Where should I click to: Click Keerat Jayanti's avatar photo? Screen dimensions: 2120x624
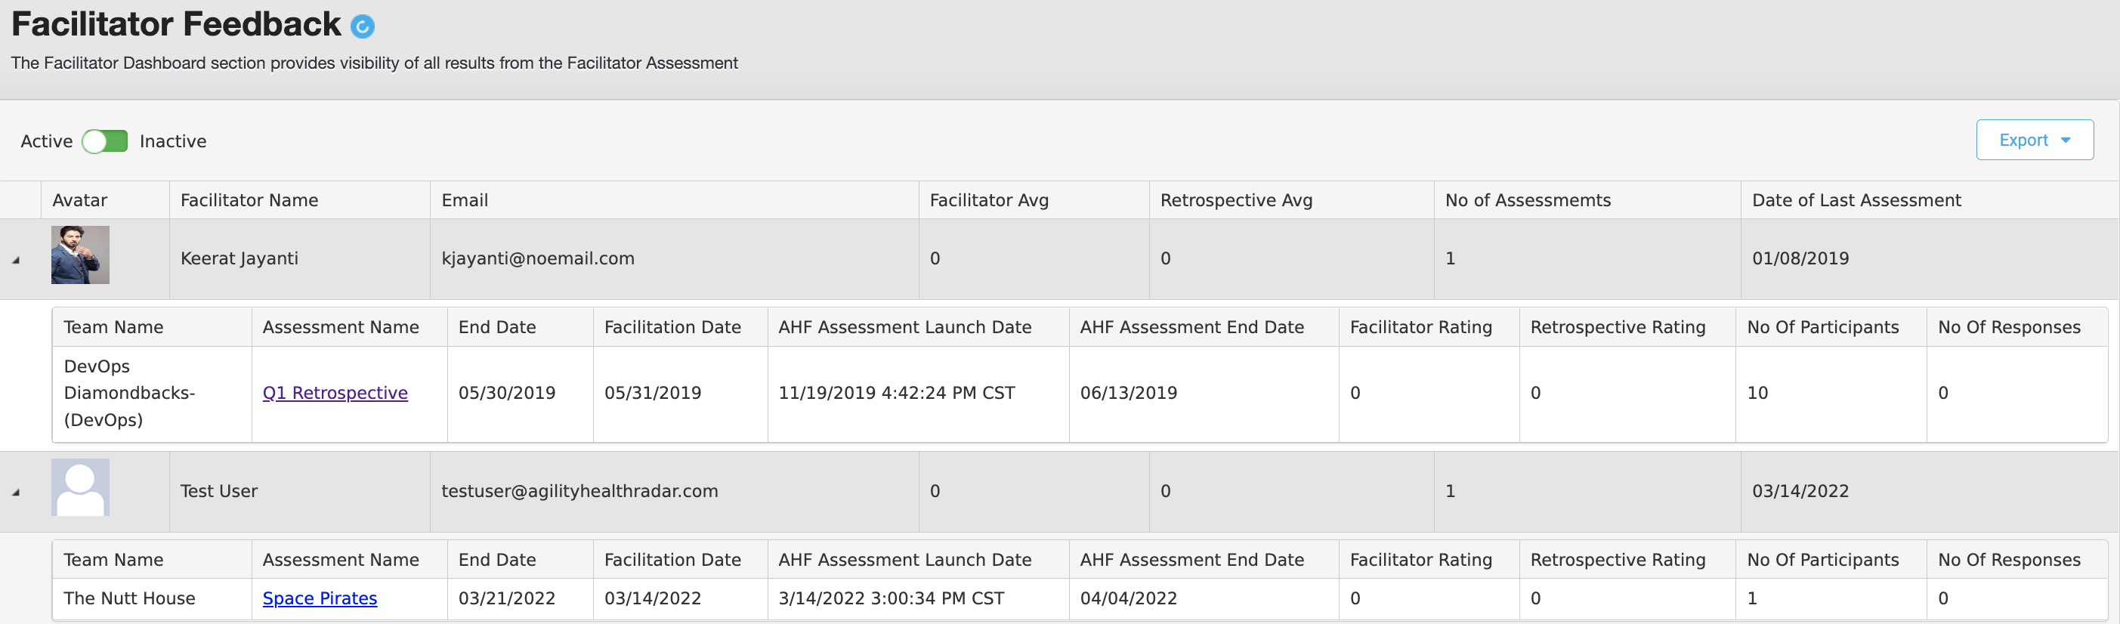(80, 255)
